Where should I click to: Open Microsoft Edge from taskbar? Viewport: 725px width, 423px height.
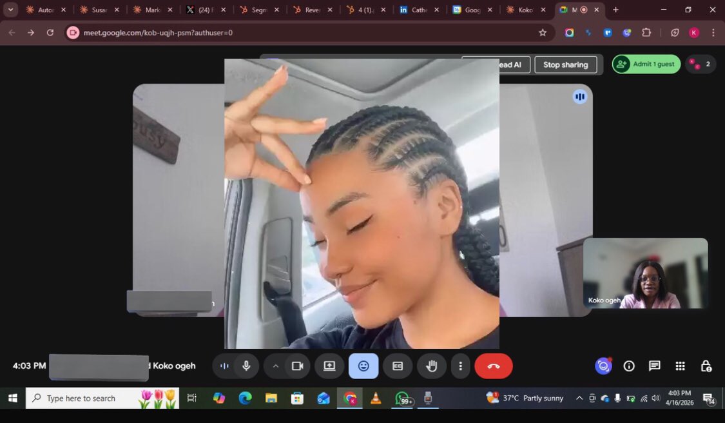pos(245,398)
